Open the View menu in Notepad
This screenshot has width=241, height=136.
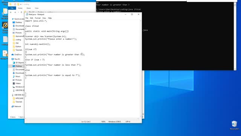coord(44,18)
